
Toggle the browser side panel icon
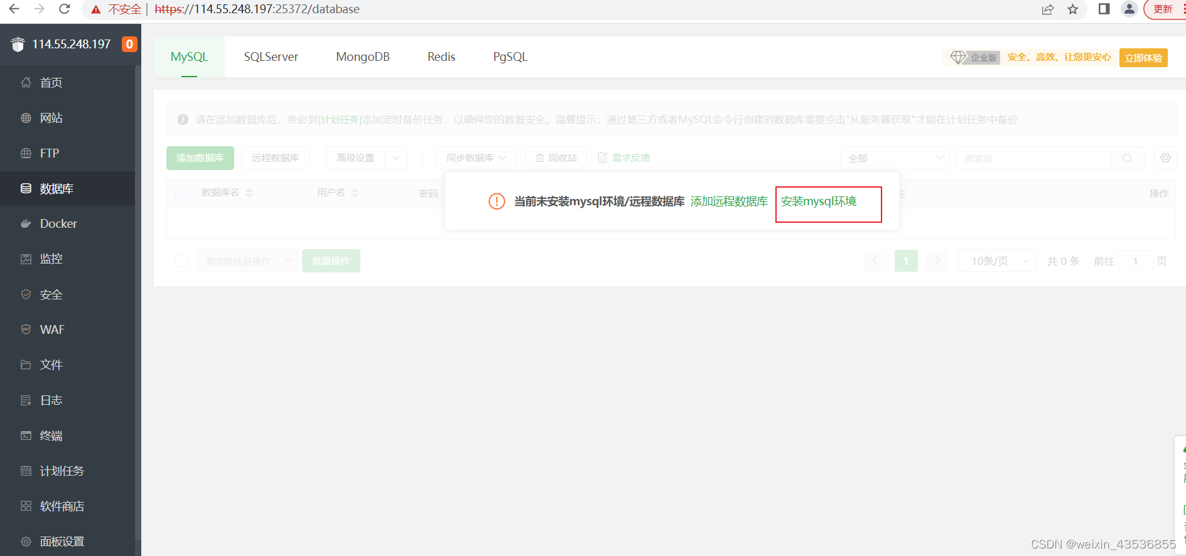click(x=1104, y=9)
